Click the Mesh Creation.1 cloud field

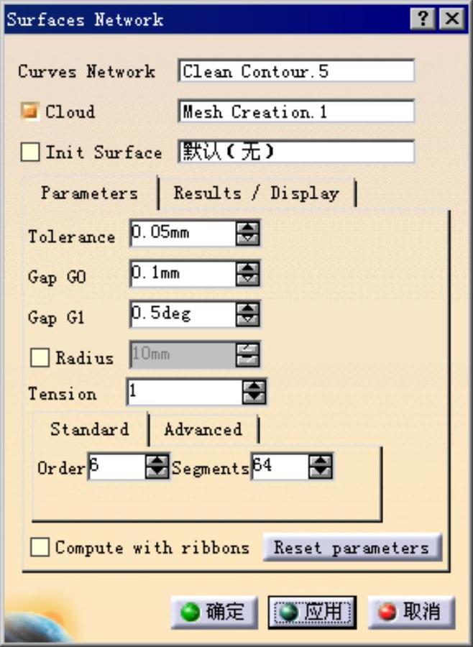[x=296, y=111]
